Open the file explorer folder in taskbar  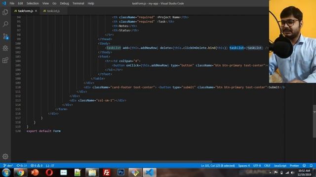pyautogui.click(x=92, y=173)
